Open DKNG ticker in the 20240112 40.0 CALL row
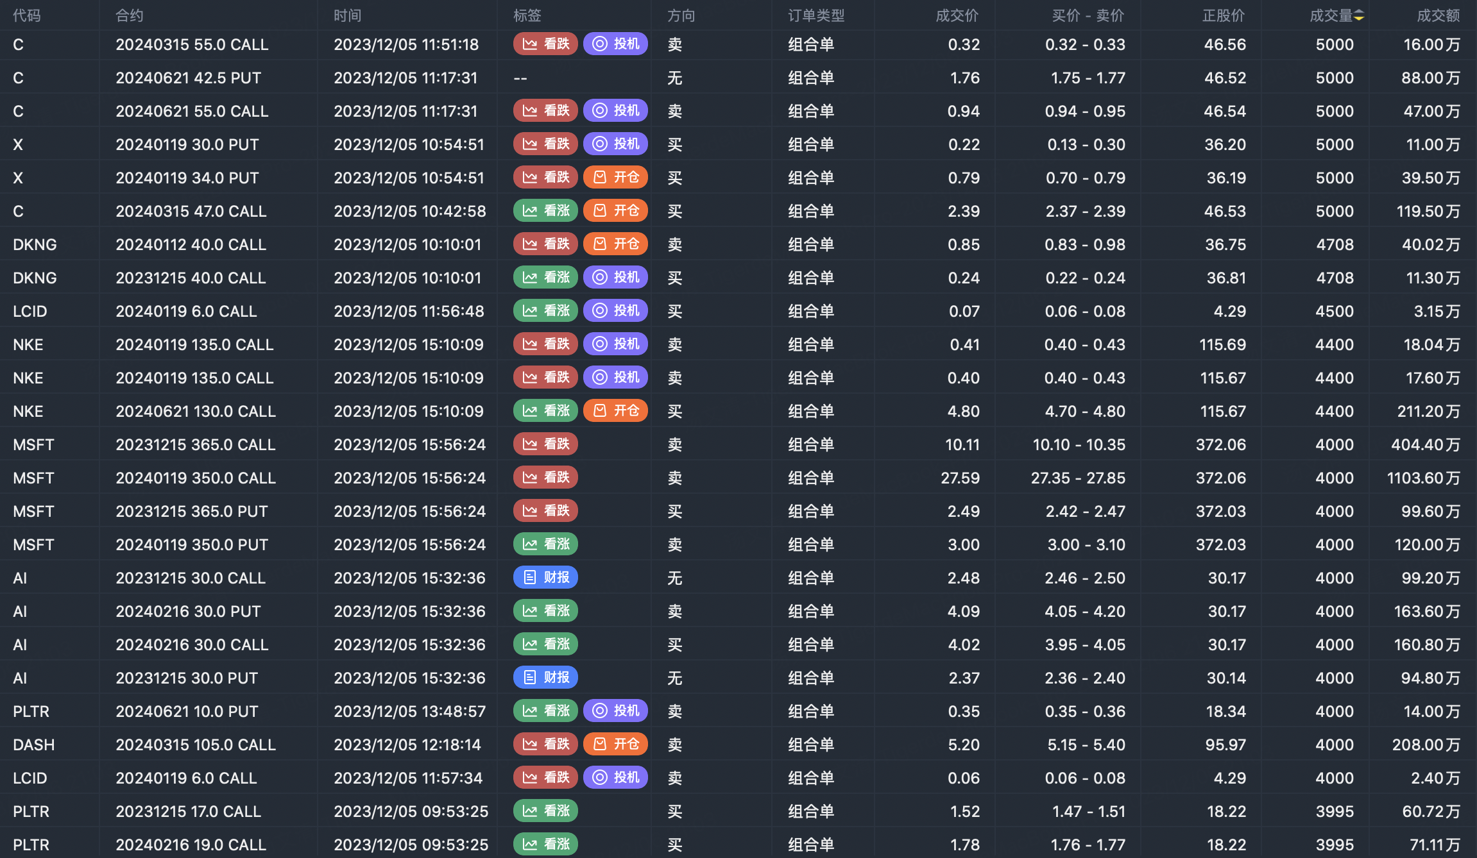 pyautogui.click(x=35, y=244)
